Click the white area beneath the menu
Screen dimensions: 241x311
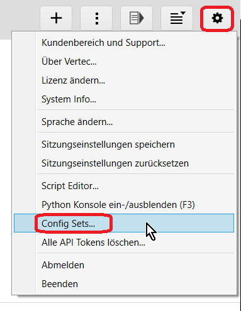(120, 307)
